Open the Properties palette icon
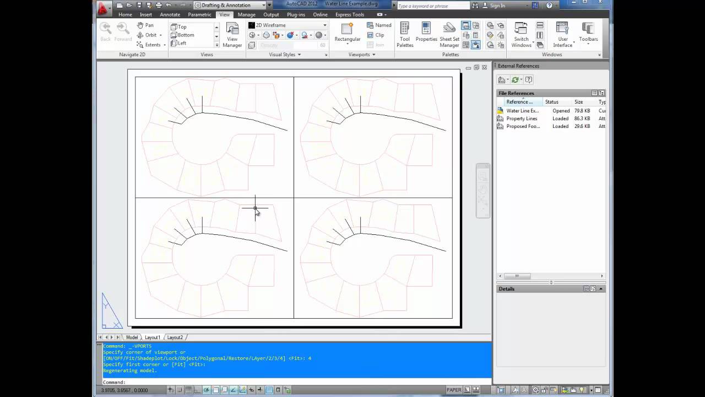The image size is (705, 397). point(426,32)
